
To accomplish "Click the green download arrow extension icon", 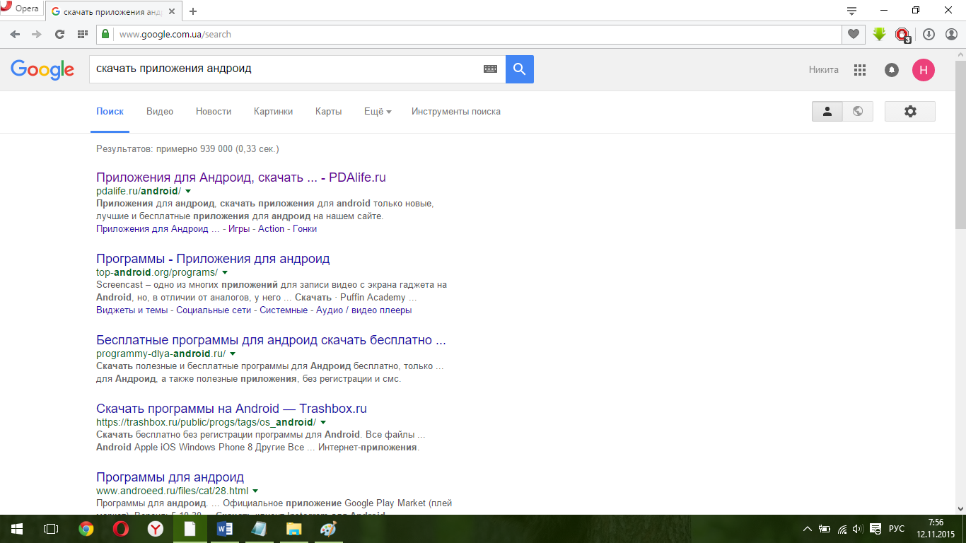I will click(879, 34).
